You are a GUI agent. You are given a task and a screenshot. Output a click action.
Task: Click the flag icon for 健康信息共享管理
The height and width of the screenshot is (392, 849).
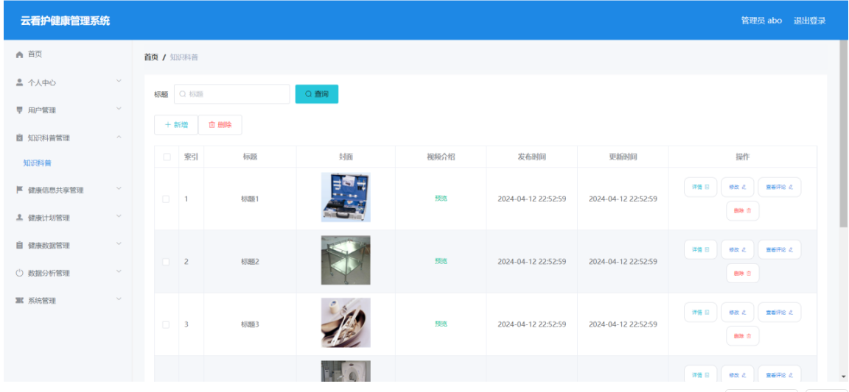(x=19, y=190)
